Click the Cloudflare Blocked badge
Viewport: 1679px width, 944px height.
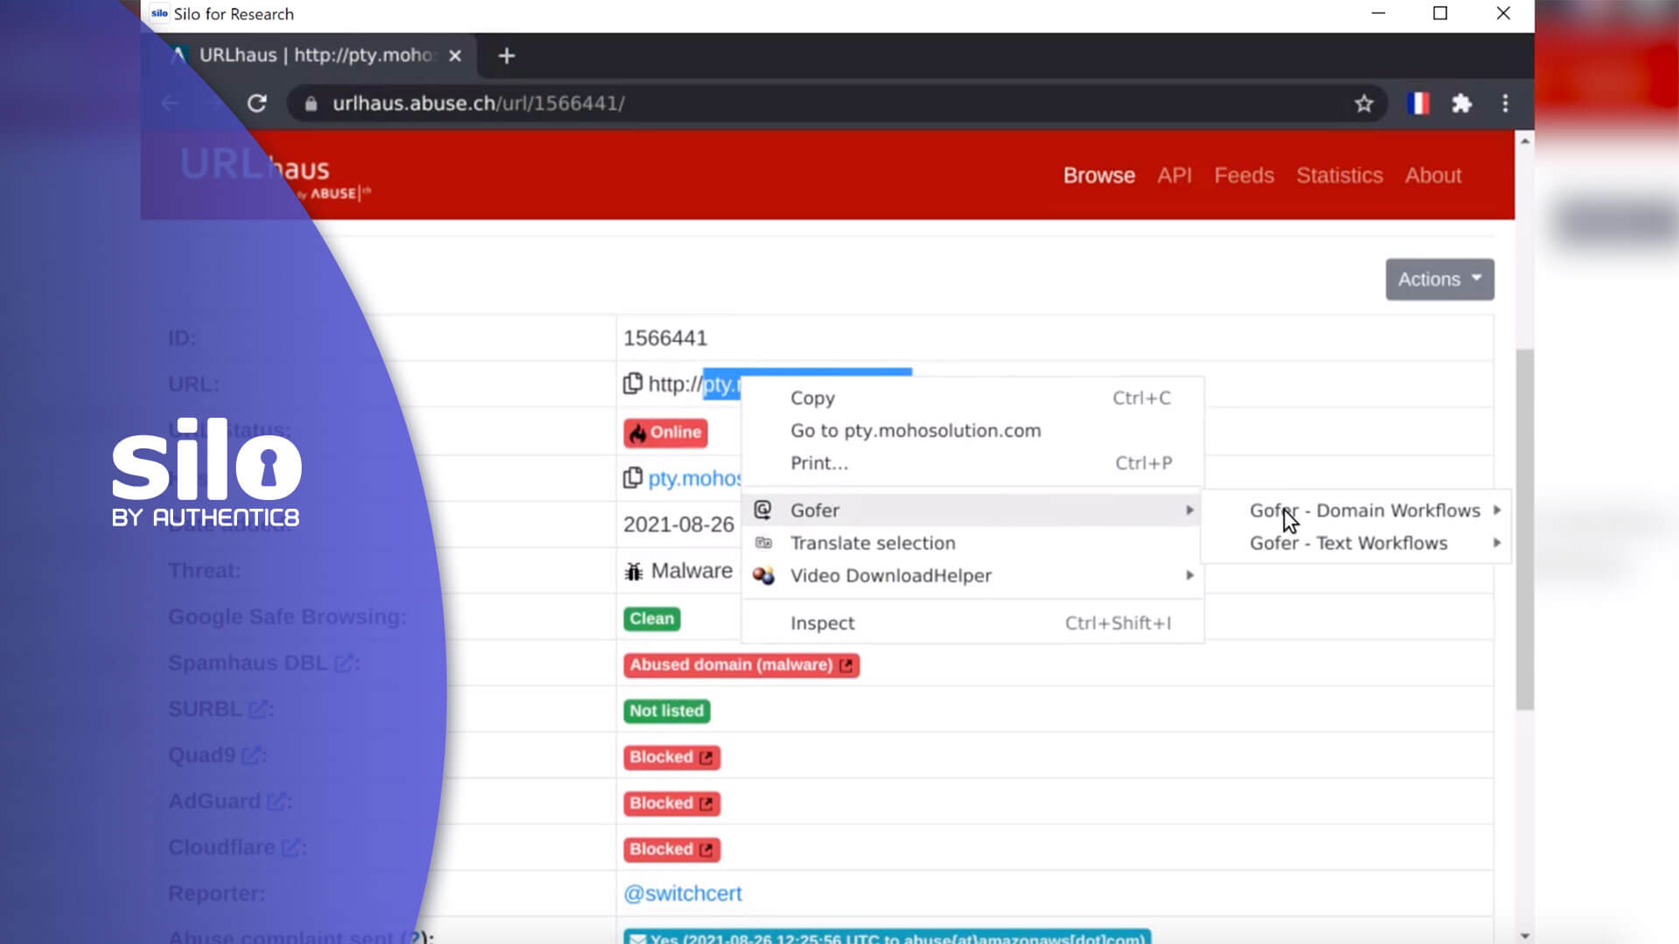pos(671,850)
